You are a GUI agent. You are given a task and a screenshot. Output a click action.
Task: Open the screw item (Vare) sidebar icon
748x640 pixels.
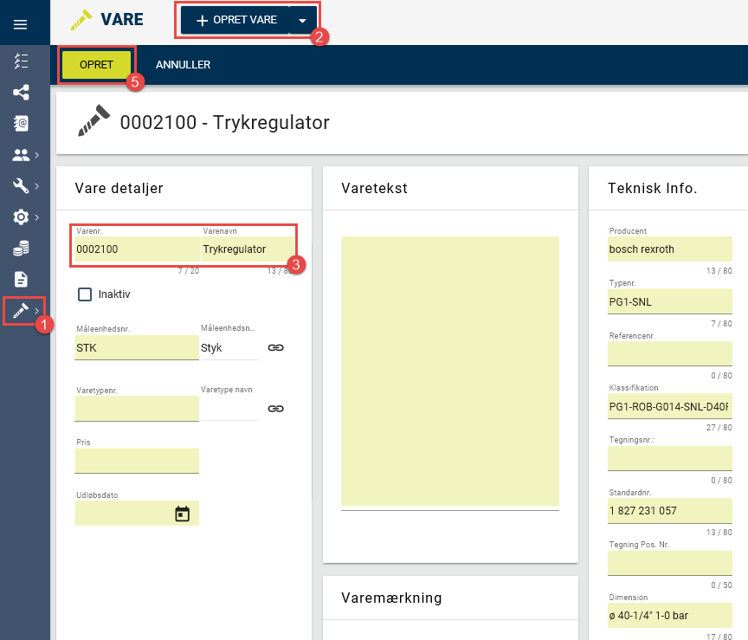coord(20,311)
